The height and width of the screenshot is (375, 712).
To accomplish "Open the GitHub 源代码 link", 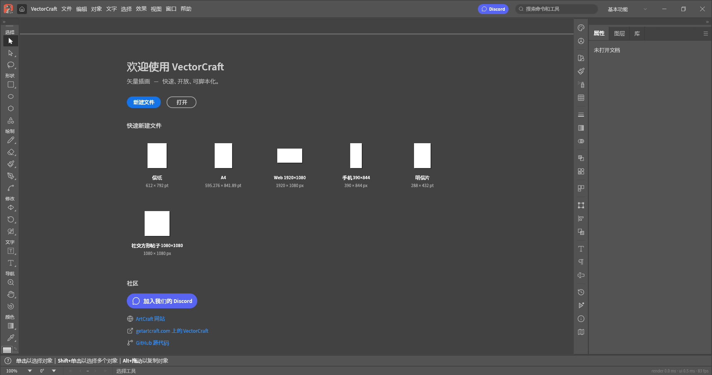I will click(x=153, y=343).
